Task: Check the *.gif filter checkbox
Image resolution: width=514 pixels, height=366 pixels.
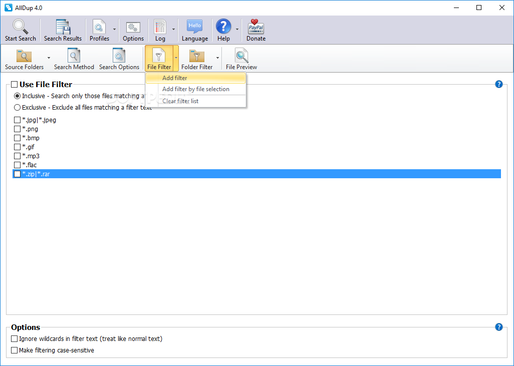Action: (18, 147)
